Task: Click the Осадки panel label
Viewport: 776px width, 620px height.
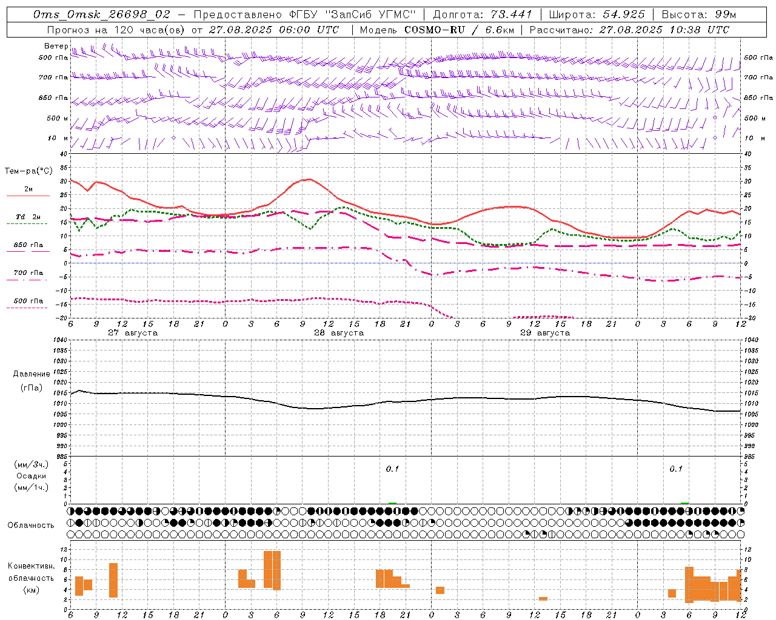Action: pyautogui.click(x=32, y=476)
